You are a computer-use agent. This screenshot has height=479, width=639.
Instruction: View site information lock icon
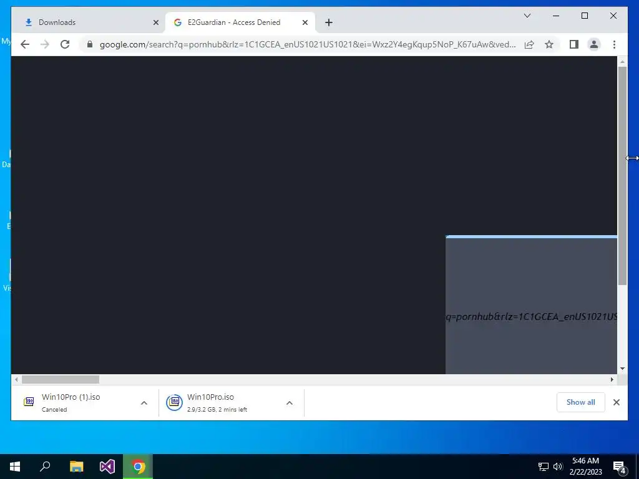coord(90,44)
